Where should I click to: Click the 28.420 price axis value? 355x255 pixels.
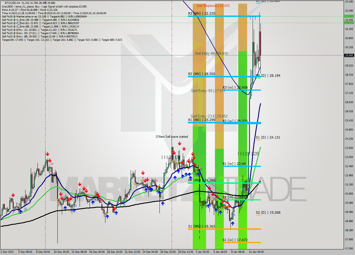(x=349, y=75)
